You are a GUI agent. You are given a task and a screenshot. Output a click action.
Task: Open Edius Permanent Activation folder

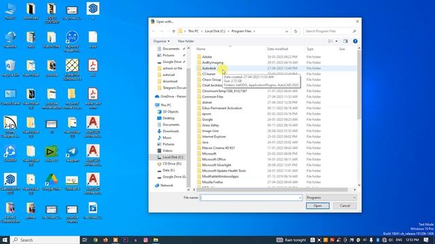point(222,108)
